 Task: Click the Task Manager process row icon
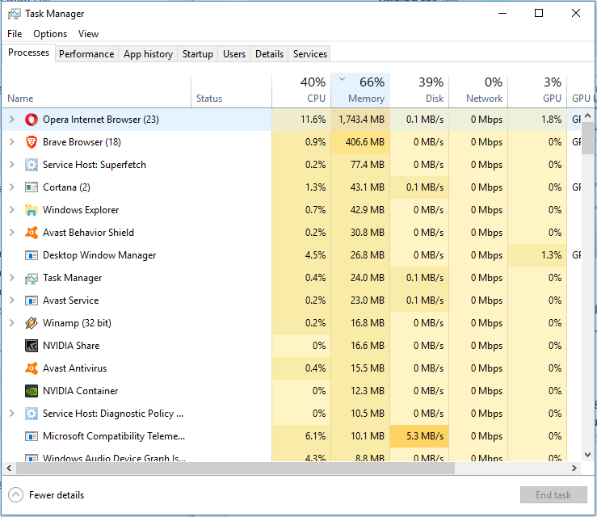32,279
